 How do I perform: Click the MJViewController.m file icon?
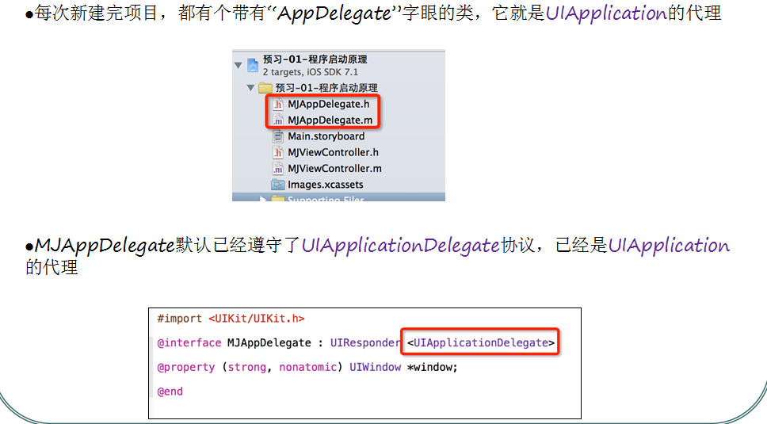click(278, 169)
